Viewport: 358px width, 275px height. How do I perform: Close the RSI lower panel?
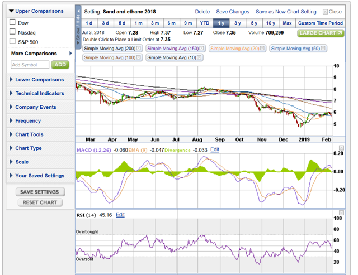[x=341, y=213]
